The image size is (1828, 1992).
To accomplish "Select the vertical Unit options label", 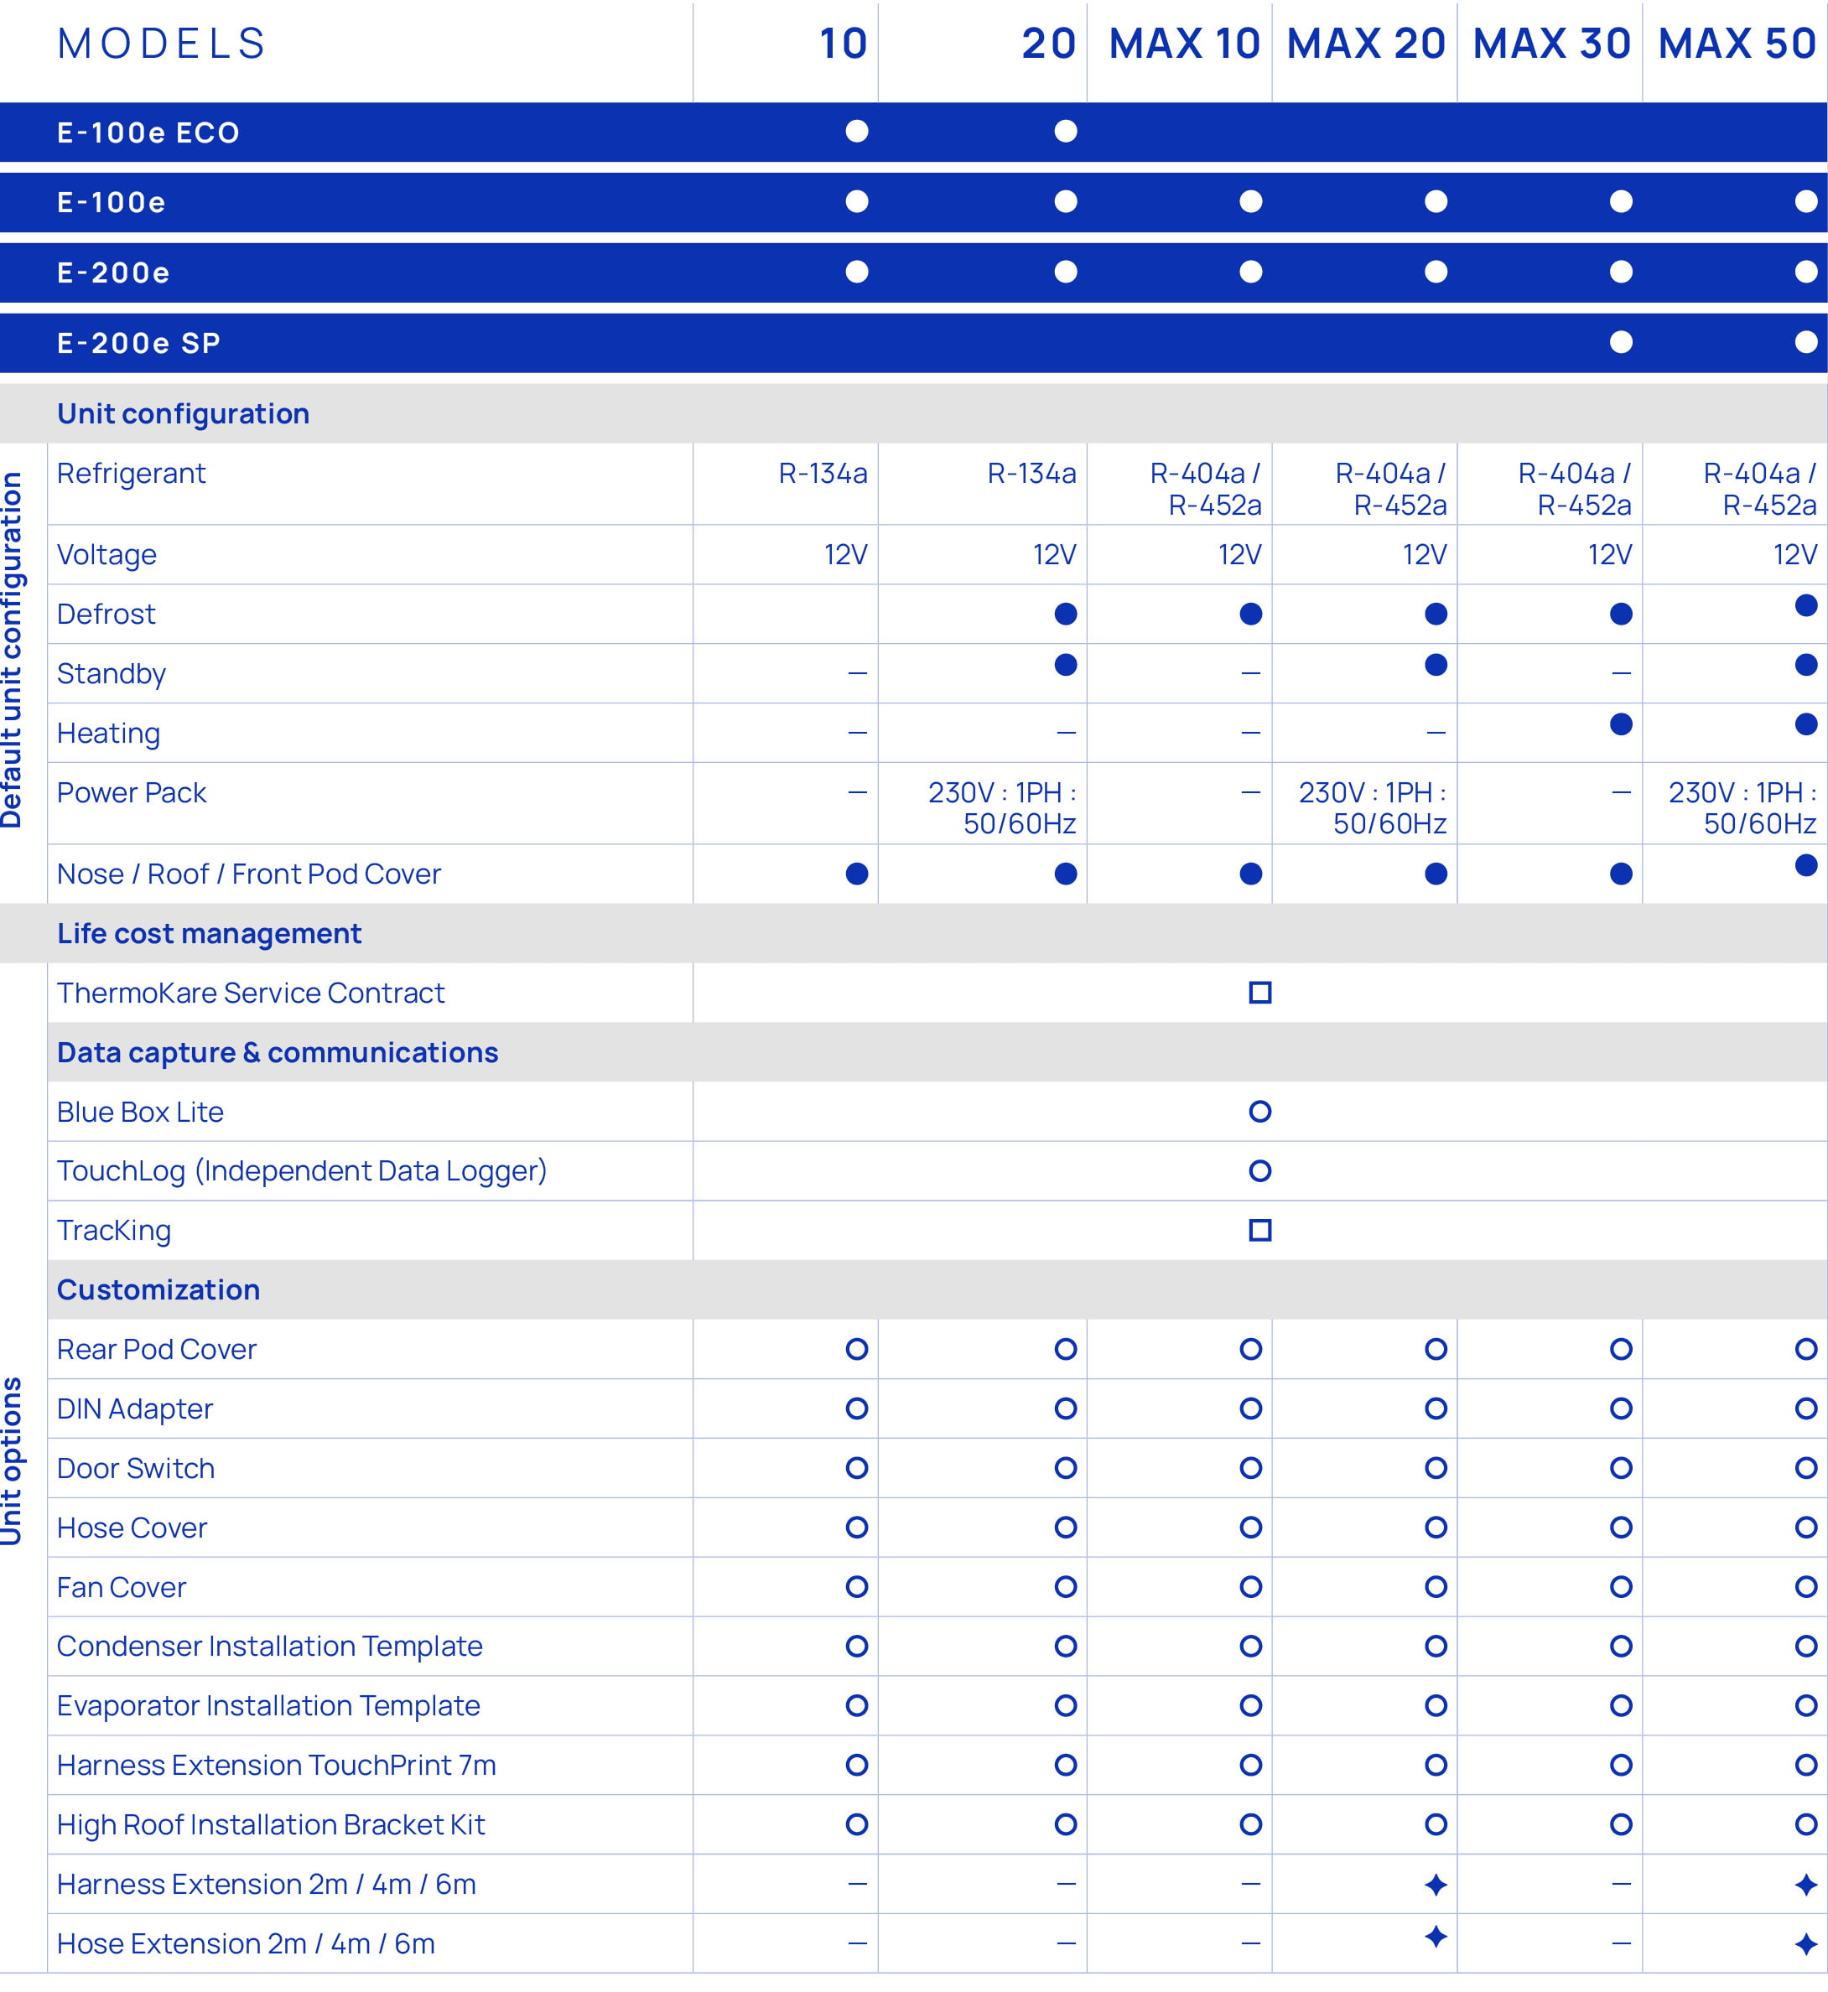I will click(x=12, y=1460).
